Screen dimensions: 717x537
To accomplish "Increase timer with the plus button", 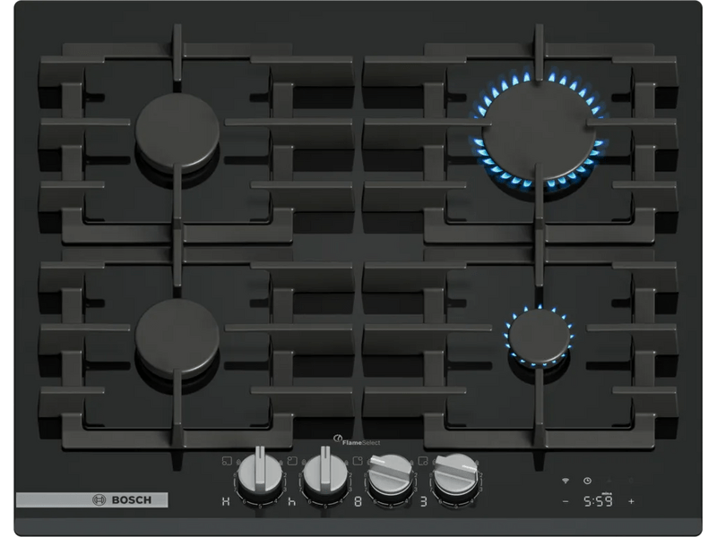I will 631,501.
